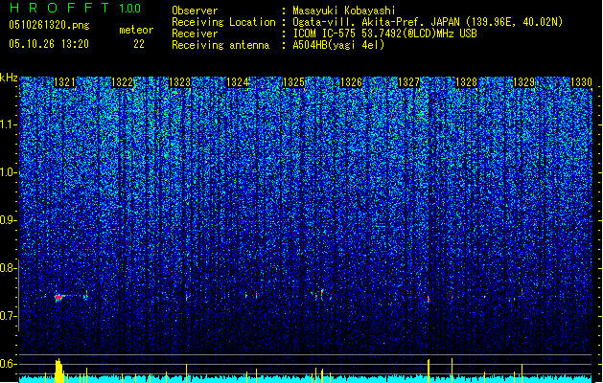603x383 pixels.
Task: Select the 1324 time marker
Action: (x=238, y=82)
